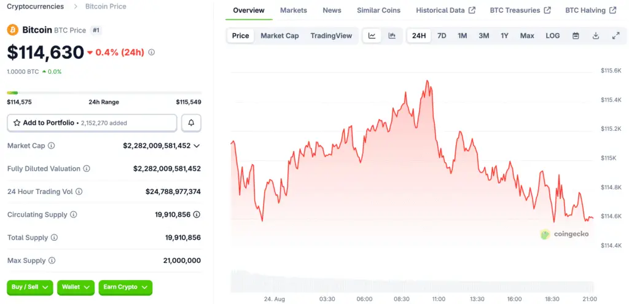Click Add to Portfolio button

[x=92, y=123]
